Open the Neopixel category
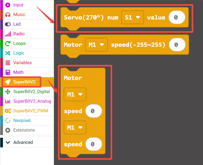This screenshot has width=203, height=165. pyautogui.click(x=27, y=121)
